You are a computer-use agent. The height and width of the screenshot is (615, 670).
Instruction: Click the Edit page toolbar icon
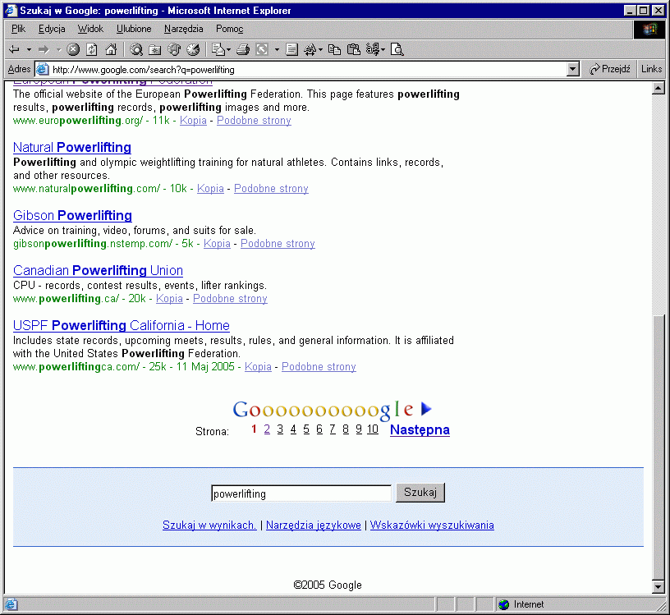pos(291,49)
